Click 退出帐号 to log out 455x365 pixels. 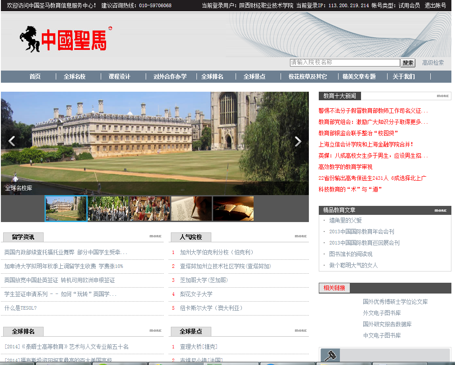pyautogui.click(x=435, y=5)
